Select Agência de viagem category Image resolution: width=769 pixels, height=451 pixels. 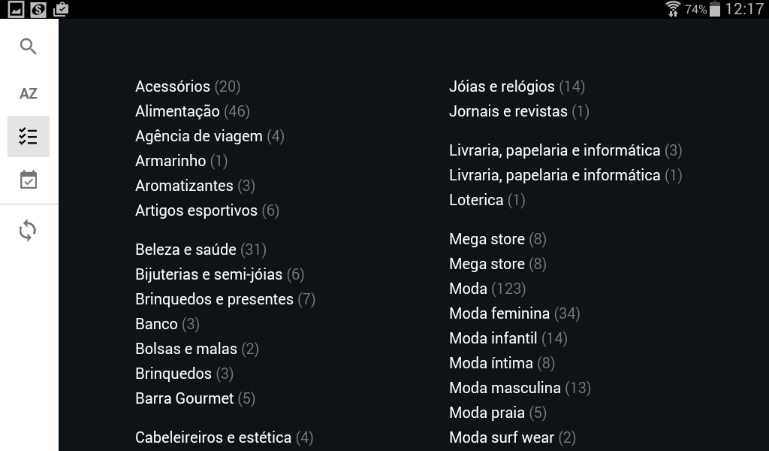[x=209, y=136]
